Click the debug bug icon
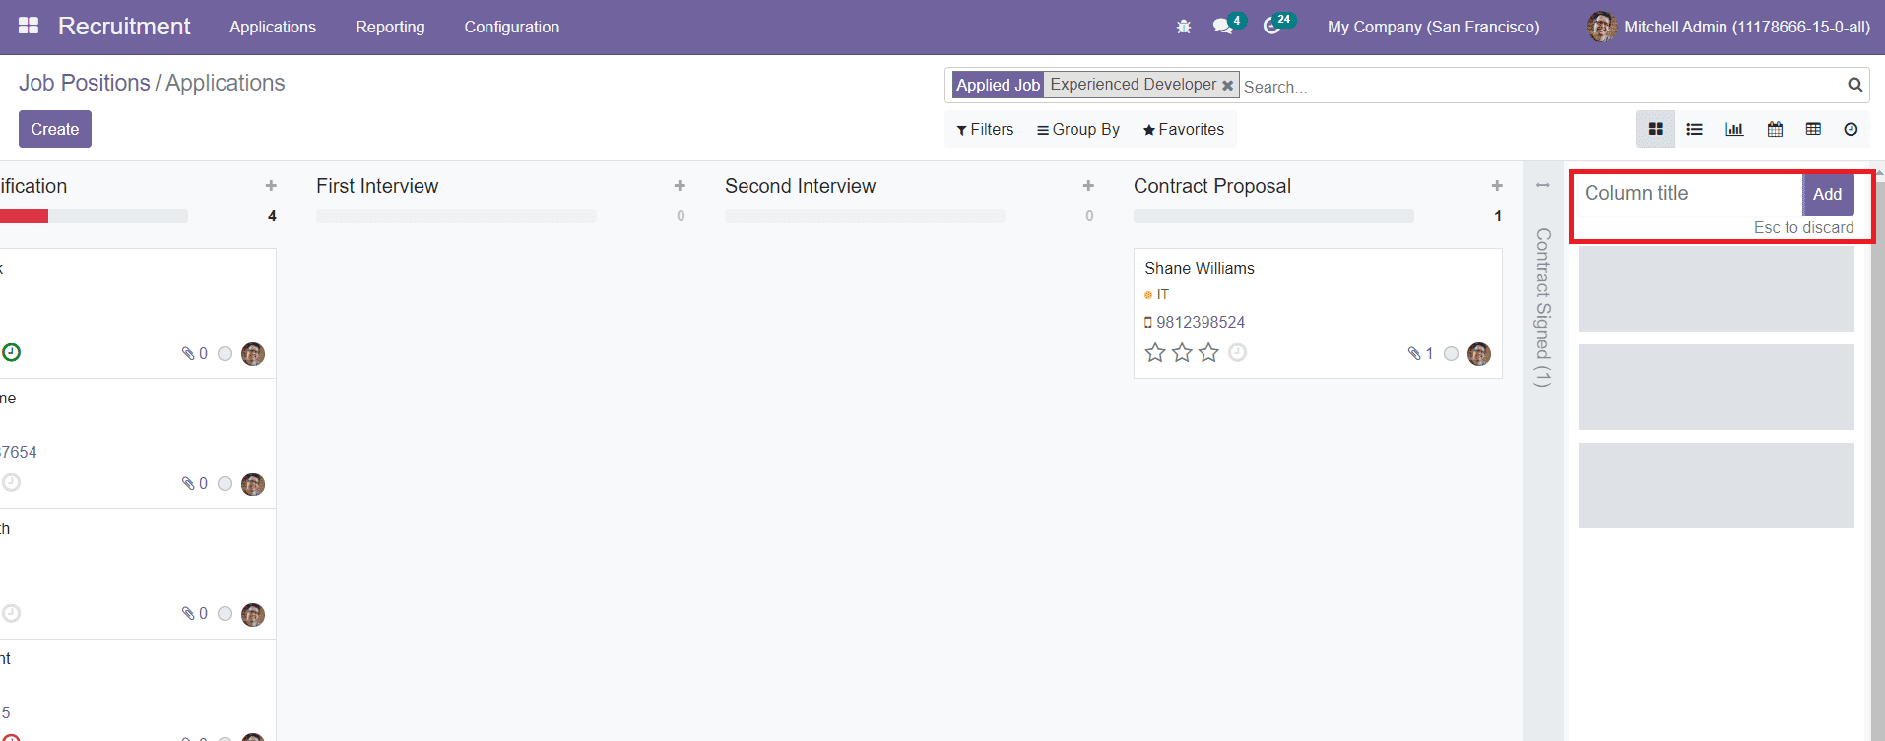This screenshot has width=1885, height=741. point(1184,27)
